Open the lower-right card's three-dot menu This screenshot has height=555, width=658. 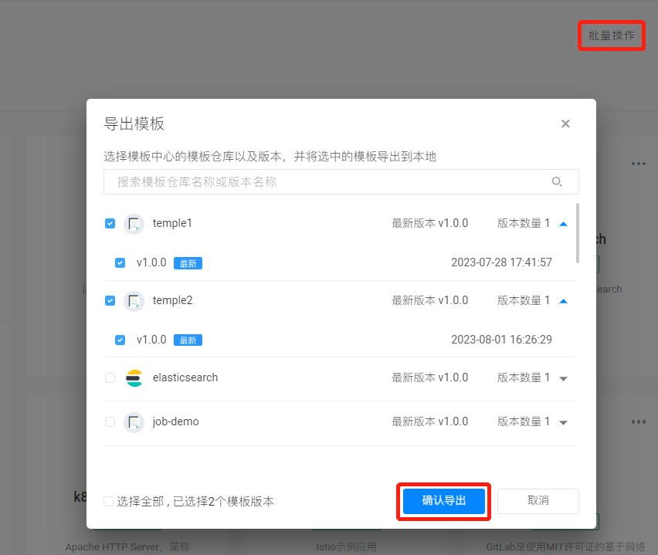point(638,422)
